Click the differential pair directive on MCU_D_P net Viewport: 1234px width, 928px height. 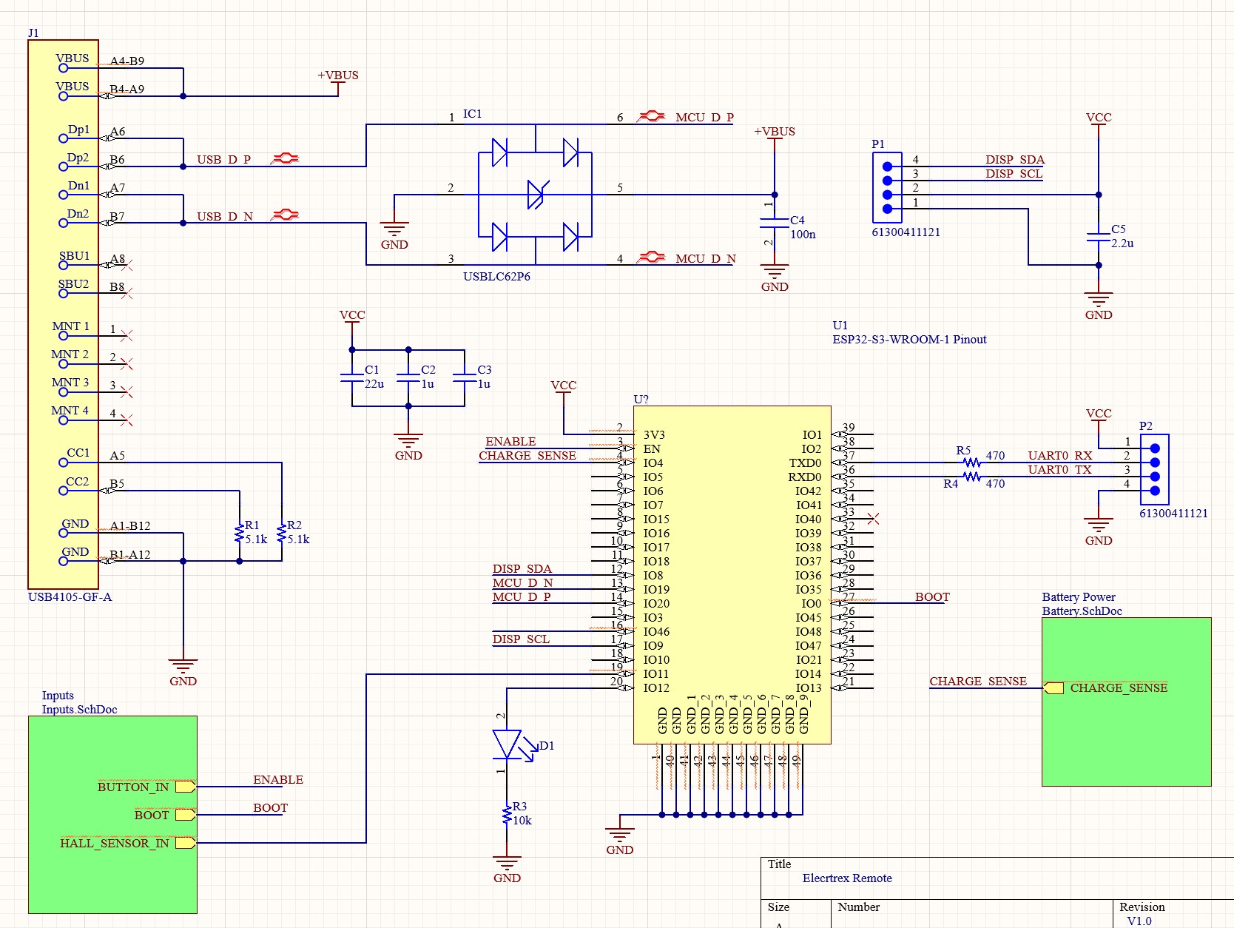(x=651, y=116)
